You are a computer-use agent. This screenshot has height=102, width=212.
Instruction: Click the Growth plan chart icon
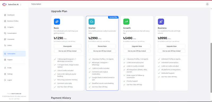pyautogui.click(x=126, y=22)
